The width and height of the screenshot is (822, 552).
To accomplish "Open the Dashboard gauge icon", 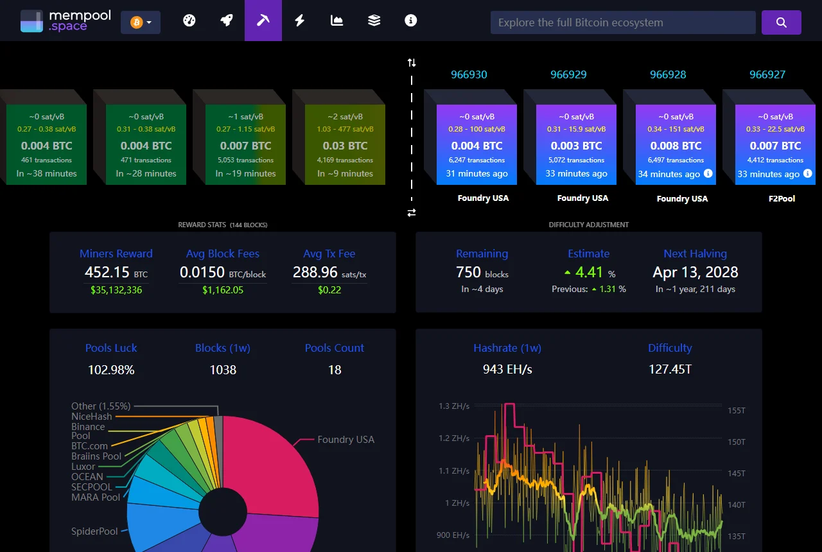I will (x=189, y=21).
